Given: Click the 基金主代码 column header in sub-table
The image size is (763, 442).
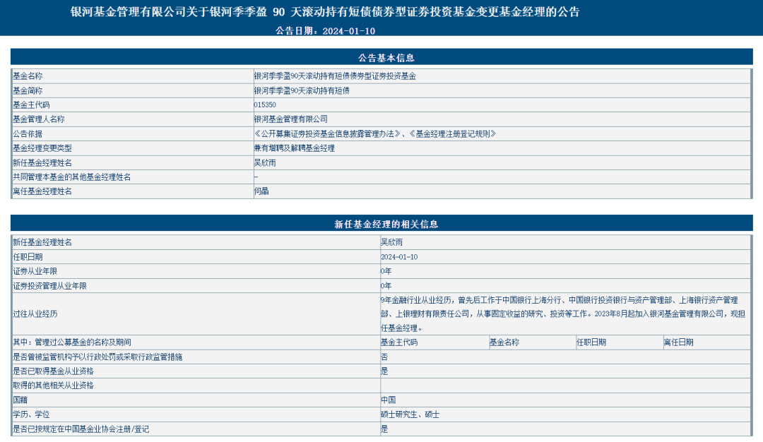Looking at the screenshot, I should [x=399, y=342].
